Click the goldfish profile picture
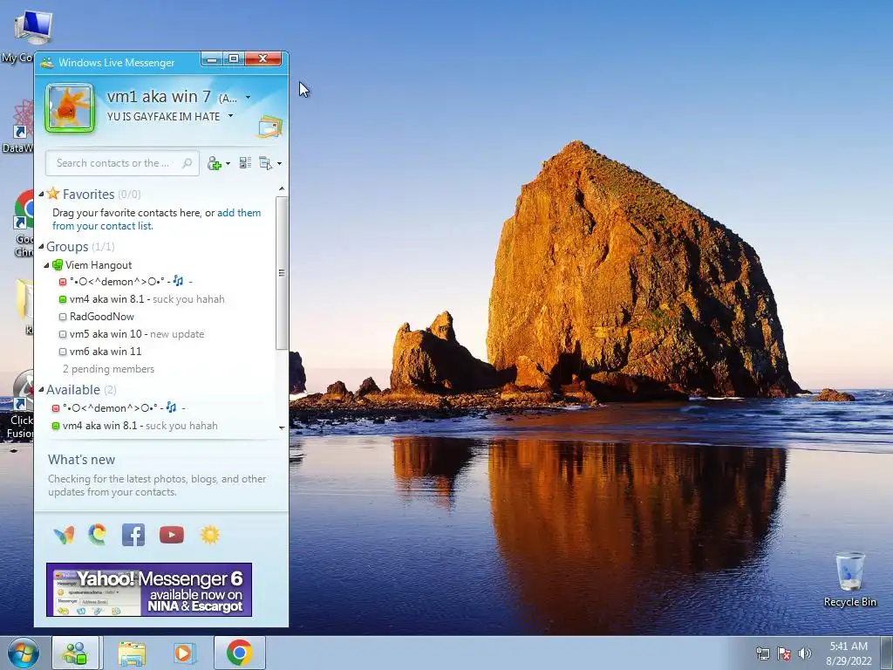893x670 pixels. [70, 107]
